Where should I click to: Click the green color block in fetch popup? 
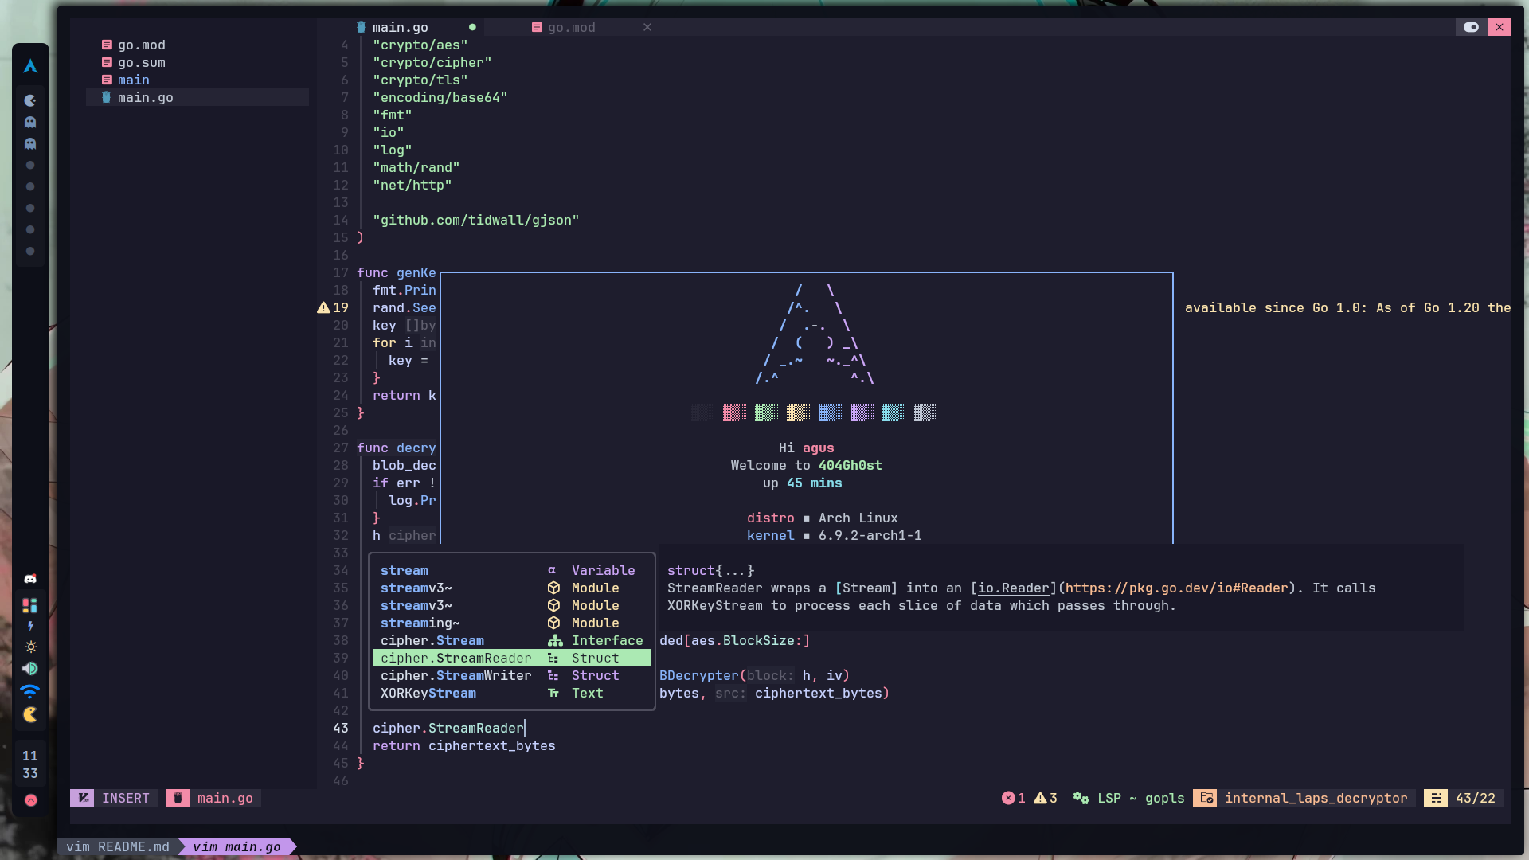pyautogui.click(x=766, y=412)
